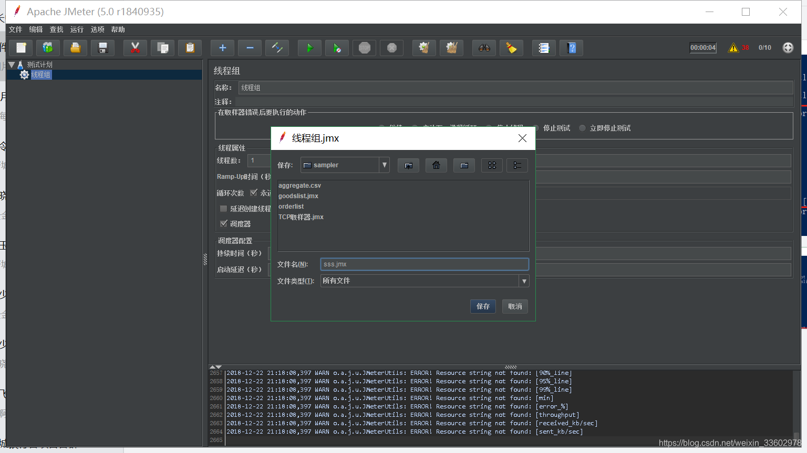Open the 查找 menu
This screenshot has height=453, width=807.
click(57, 29)
